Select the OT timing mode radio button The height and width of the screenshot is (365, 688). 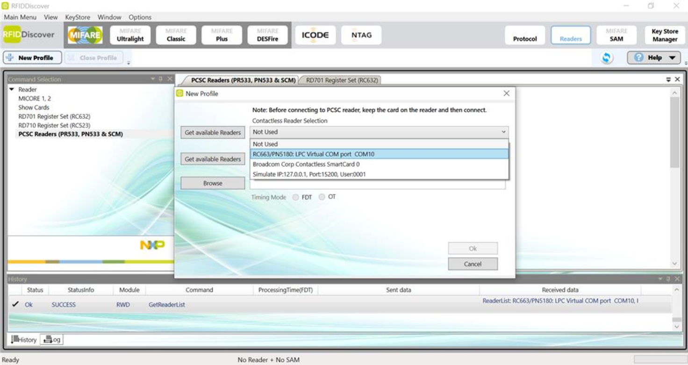point(322,197)
